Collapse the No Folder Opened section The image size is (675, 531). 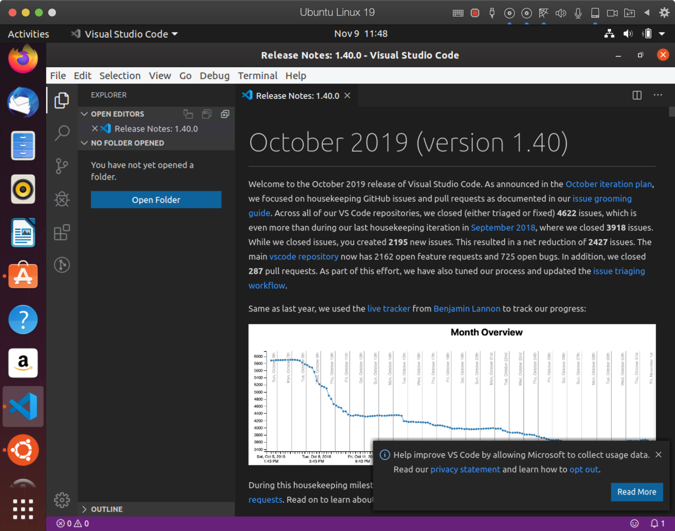point(85,143)
